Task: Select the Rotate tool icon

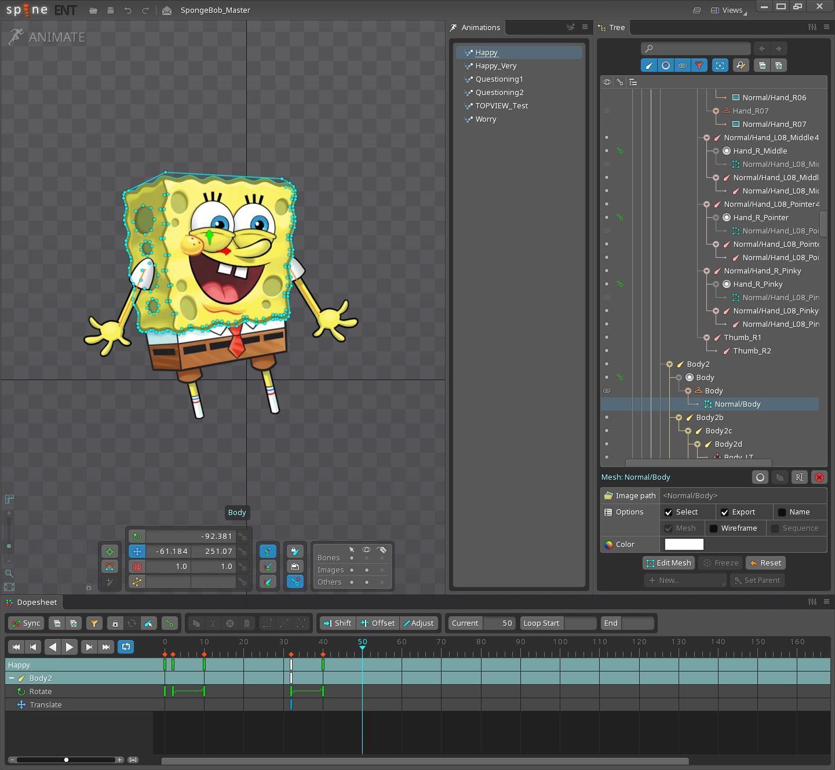Action: tap(137, 537)
